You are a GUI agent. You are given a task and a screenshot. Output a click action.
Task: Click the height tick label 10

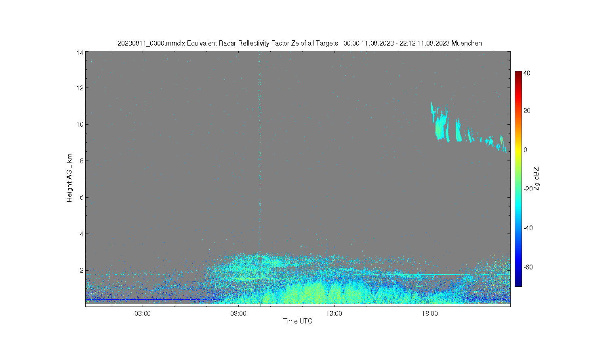coord(80,124)
